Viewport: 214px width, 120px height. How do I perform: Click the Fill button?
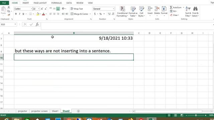point(173,11)
